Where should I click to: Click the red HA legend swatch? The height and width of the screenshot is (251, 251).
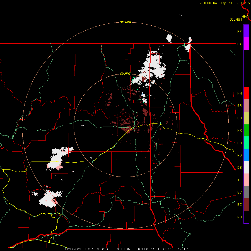pos(246,93)
